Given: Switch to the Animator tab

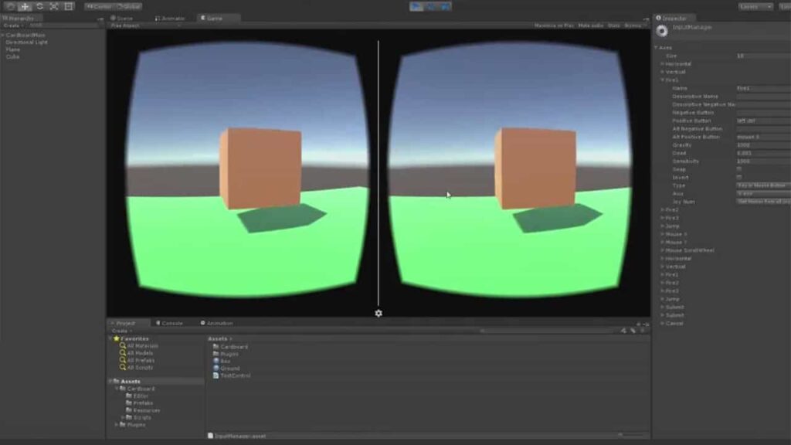Looking at the screenshot, I should click(x=170, y=19).
